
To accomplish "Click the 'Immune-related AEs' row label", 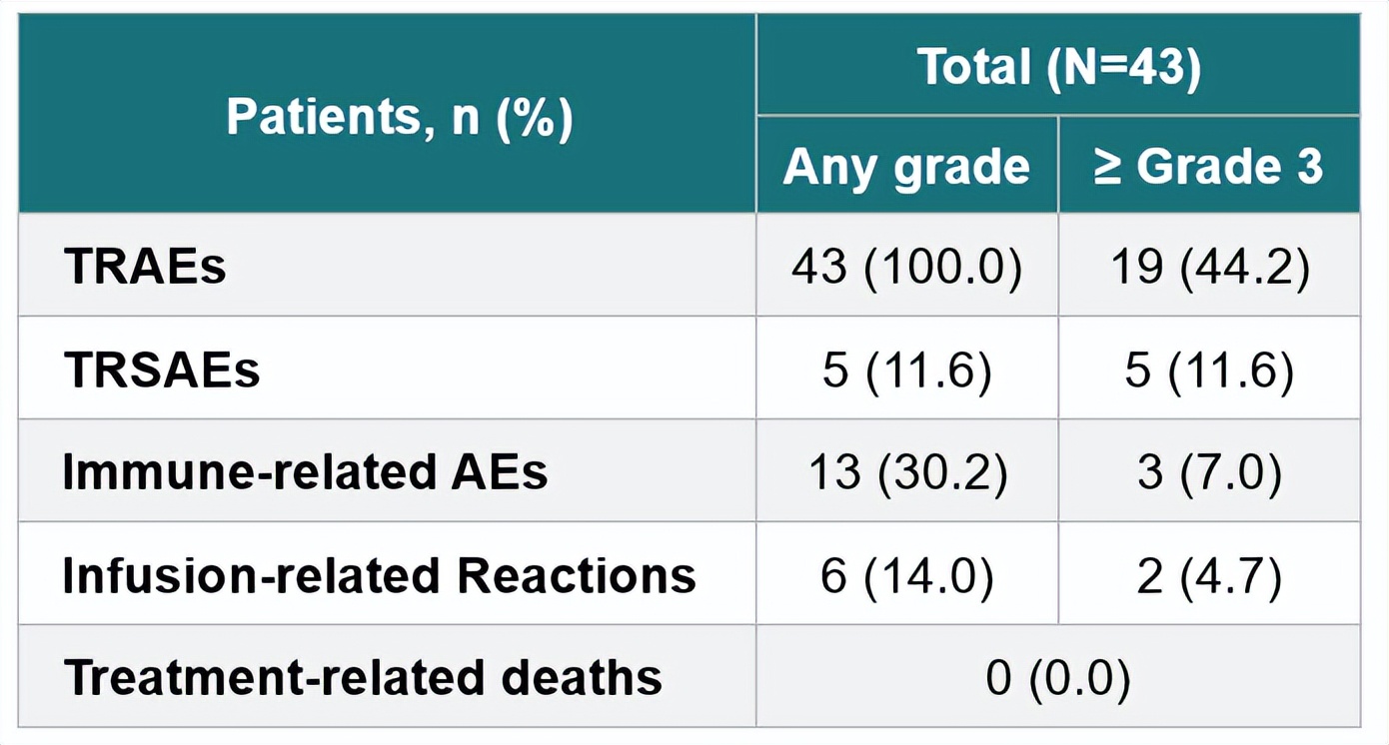I will [305, 472].
